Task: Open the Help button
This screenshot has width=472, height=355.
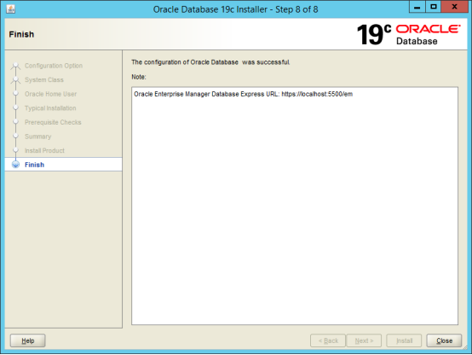Action: 28,340
